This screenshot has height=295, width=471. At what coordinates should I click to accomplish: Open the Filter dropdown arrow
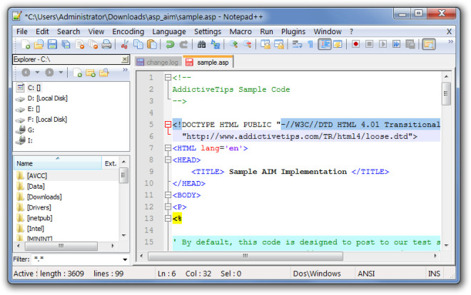coord(125,259)
